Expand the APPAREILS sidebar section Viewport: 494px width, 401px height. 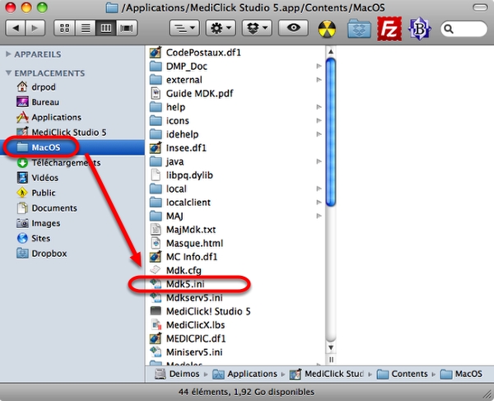pyautogui.click(x=8, y=54)
